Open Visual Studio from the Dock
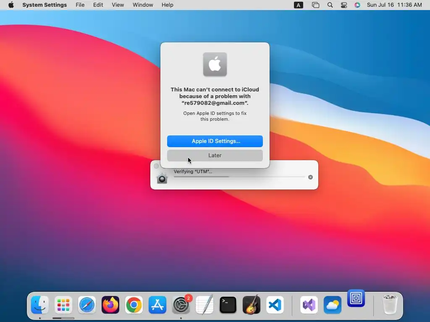The image size is (430, 322). [x=309, y=305]
